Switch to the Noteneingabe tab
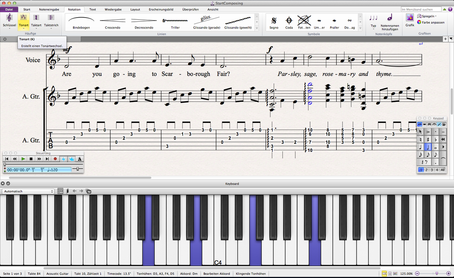 click(x=49, y=9)
